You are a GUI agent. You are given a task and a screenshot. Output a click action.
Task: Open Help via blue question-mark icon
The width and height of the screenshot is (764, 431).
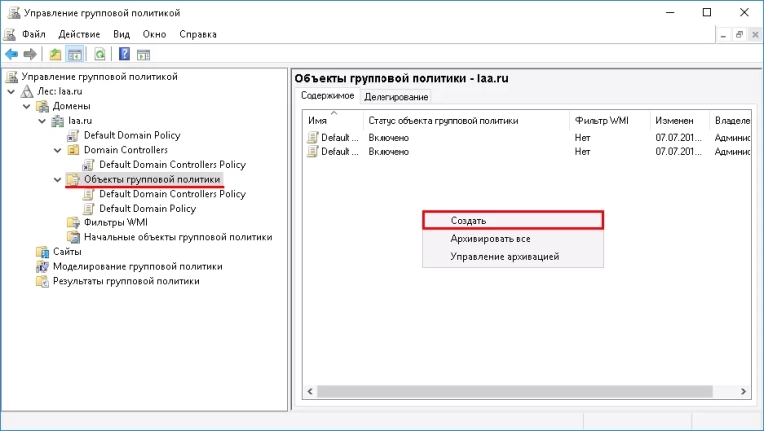click(125, 54)
